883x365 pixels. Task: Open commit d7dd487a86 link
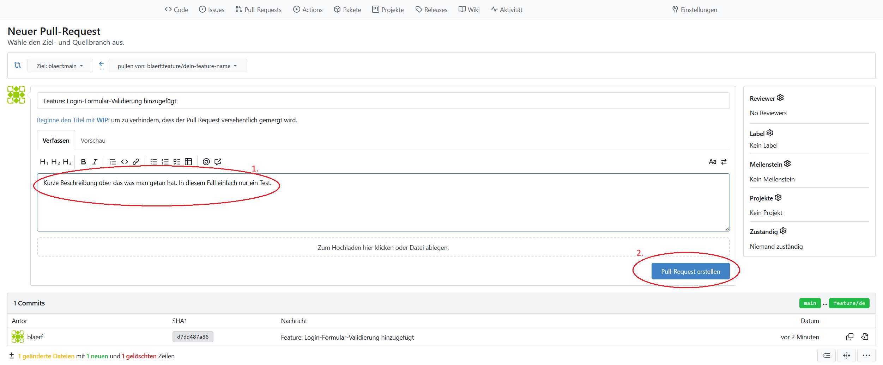[193, 337]
